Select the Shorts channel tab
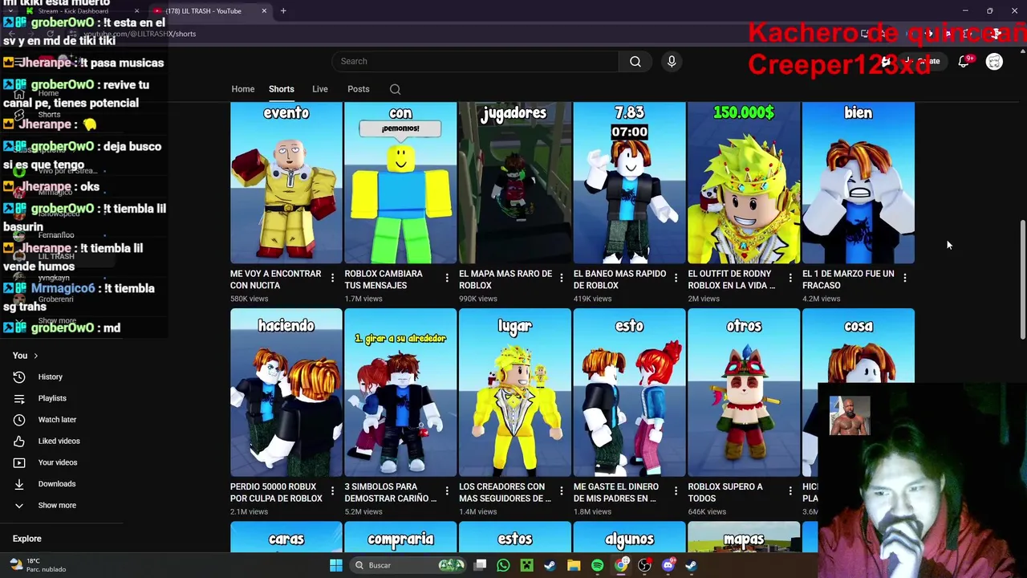The width and height of the screenshot is (1027, 578). click(x=281, y=89)
